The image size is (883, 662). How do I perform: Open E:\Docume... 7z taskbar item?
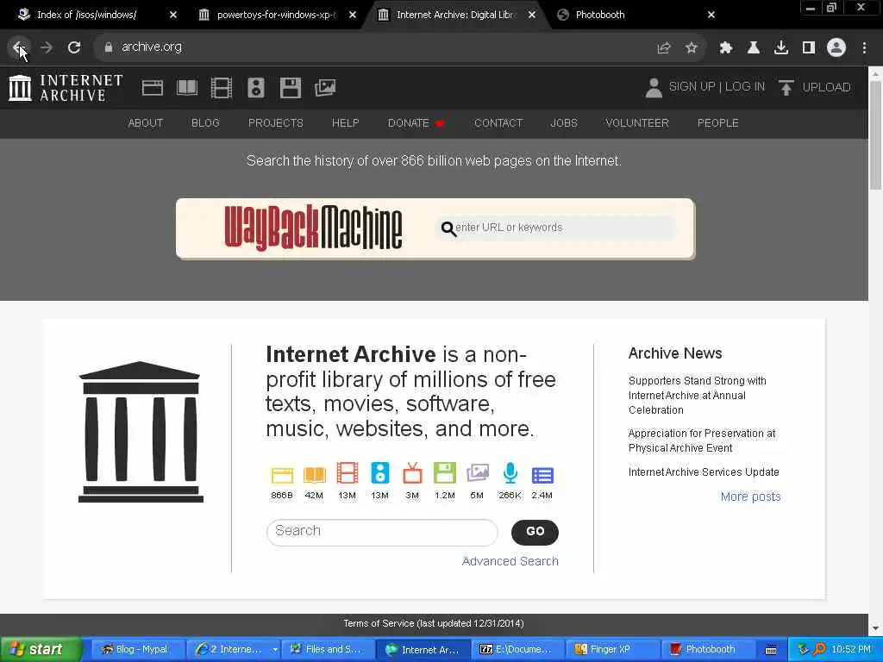pyautogui.click(x=517, y=650)
